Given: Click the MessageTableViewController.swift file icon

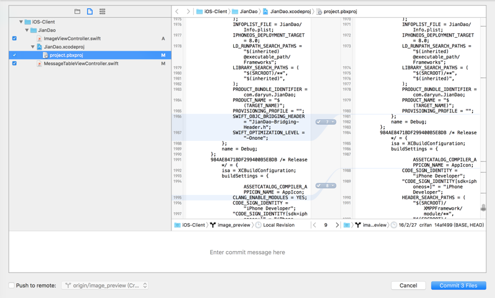Looking at the screenshot, I should [x=39, y=64].
